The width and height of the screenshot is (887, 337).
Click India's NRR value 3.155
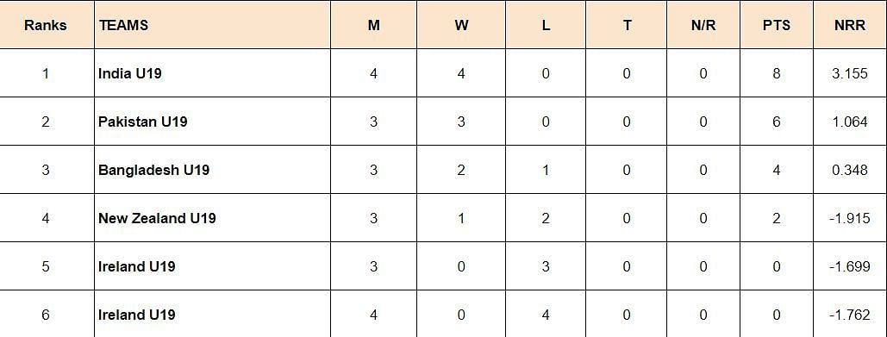pyautogui.click(x=850, y=73)
